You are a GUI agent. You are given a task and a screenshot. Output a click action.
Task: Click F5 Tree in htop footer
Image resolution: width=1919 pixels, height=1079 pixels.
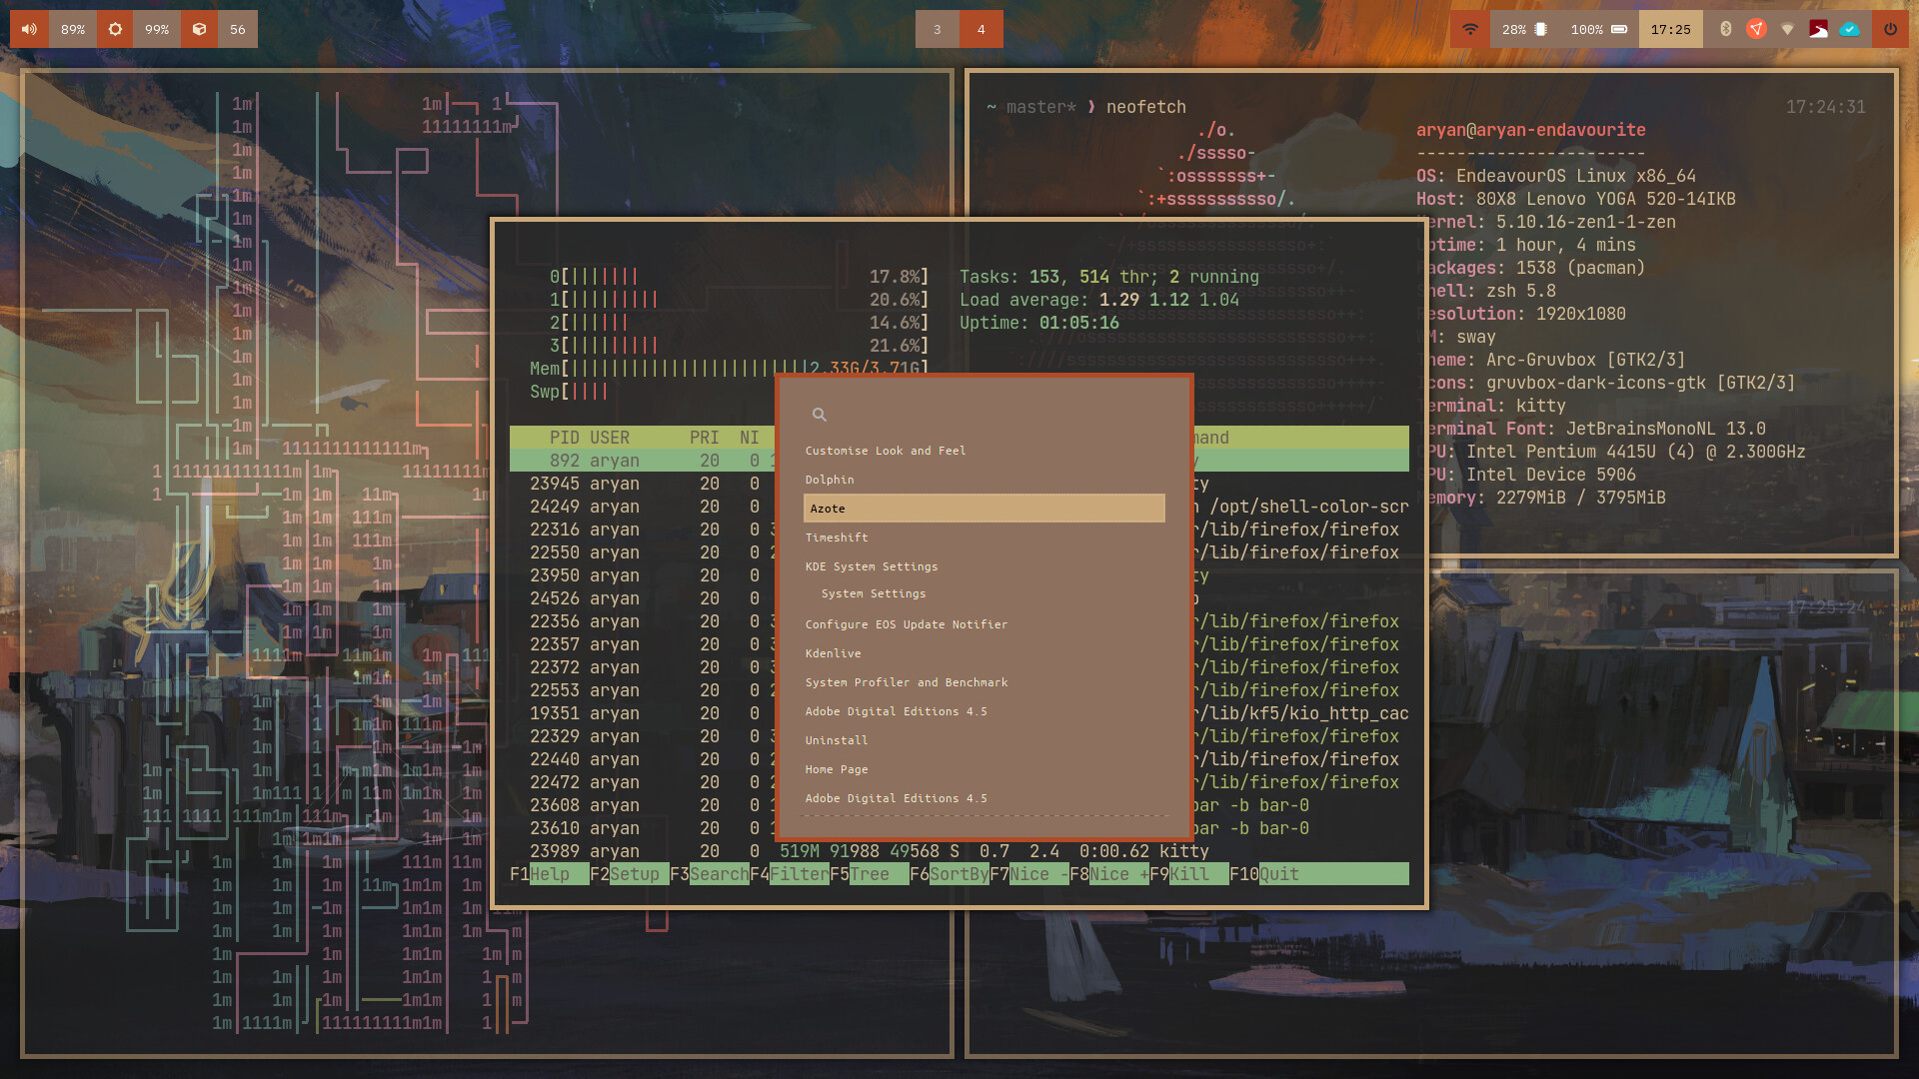click(870, 874)
